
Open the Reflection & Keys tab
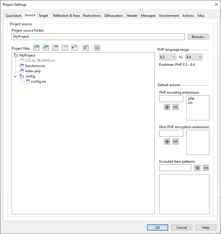click(66, 16)
